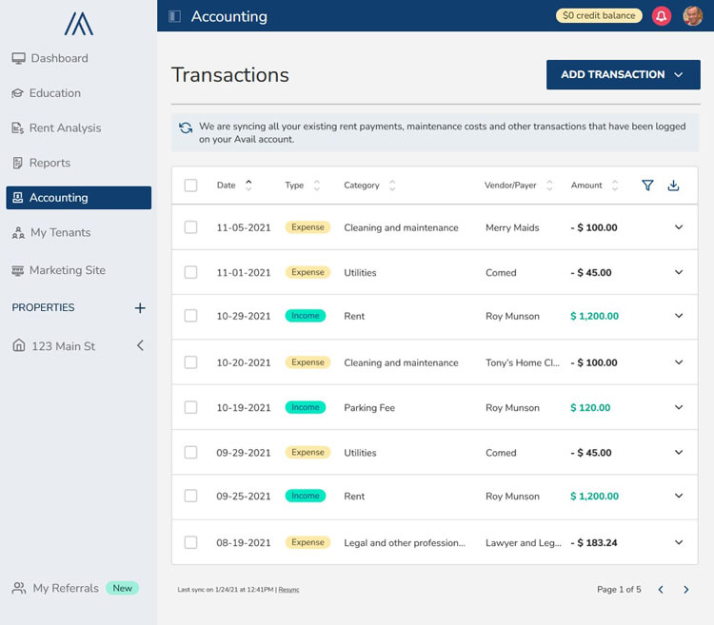This screenshot has width=714, height=625.
Task: Check the 10-20-2021 Tony's Home row
Action: [x=190, y=362]
